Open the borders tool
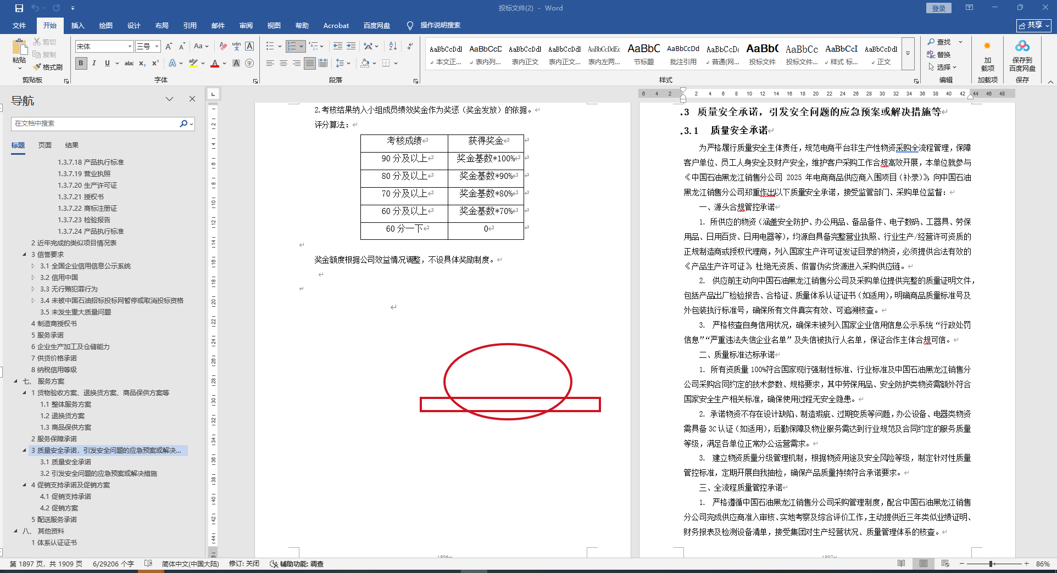Image resolution: width=1057 pixels, height=573 pixels. [x=386, y=63]
